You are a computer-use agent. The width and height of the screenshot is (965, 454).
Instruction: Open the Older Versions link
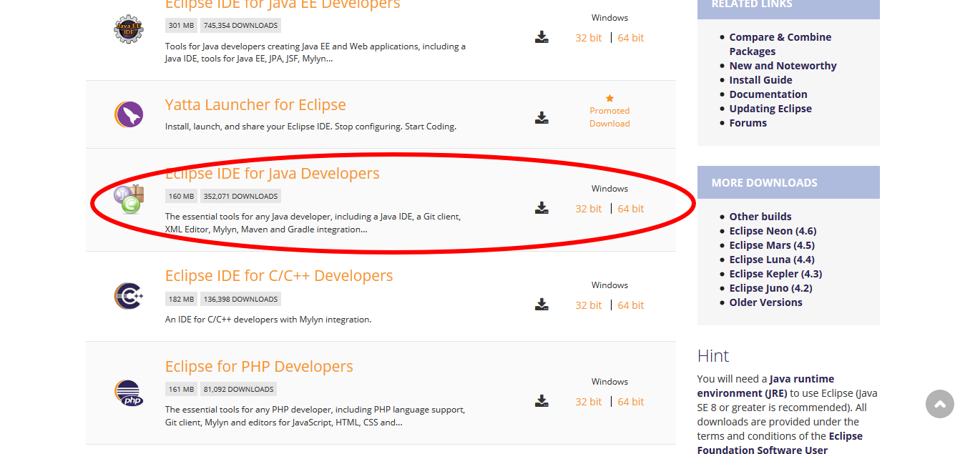coord(766,302)
